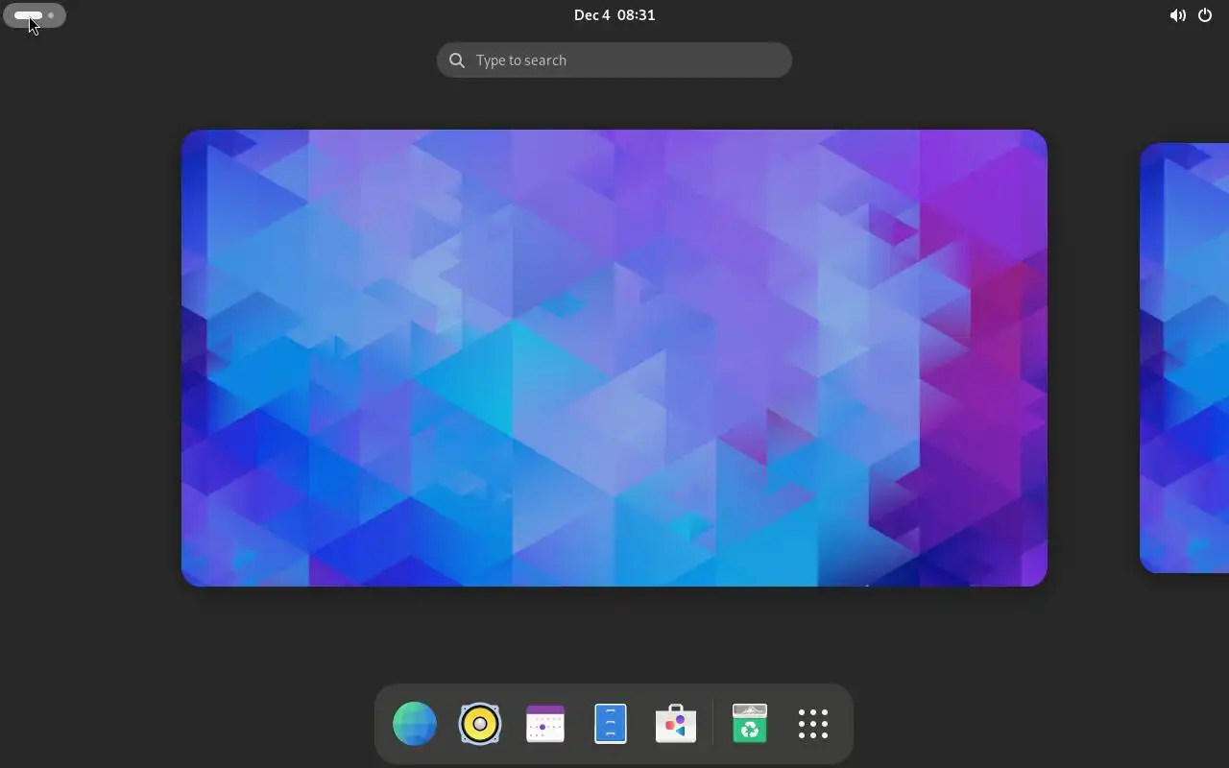Launch the Rhythmbox speaker icon

(480, 724)
